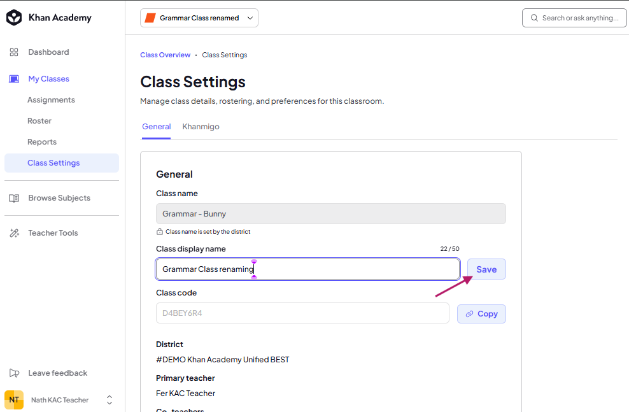This screenshot has height=412, width=629.
Task: Click the NT profile avatar
Action: click(14, 400)
